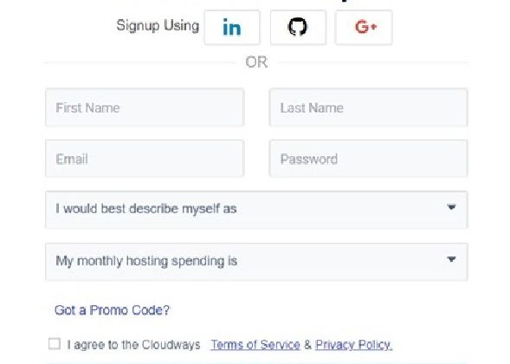Open the 'My monthly hosting spending is' dropdown
The height and width of the screenshot is (364, 510).
coord(256,262)
